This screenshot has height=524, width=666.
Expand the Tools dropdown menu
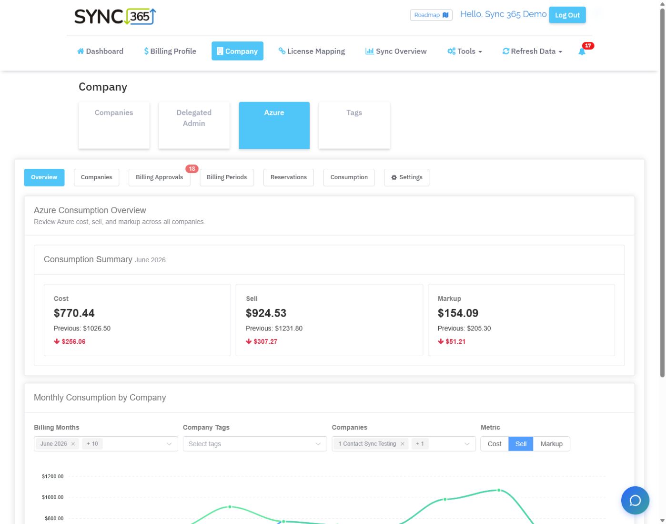tap(464, 51)
